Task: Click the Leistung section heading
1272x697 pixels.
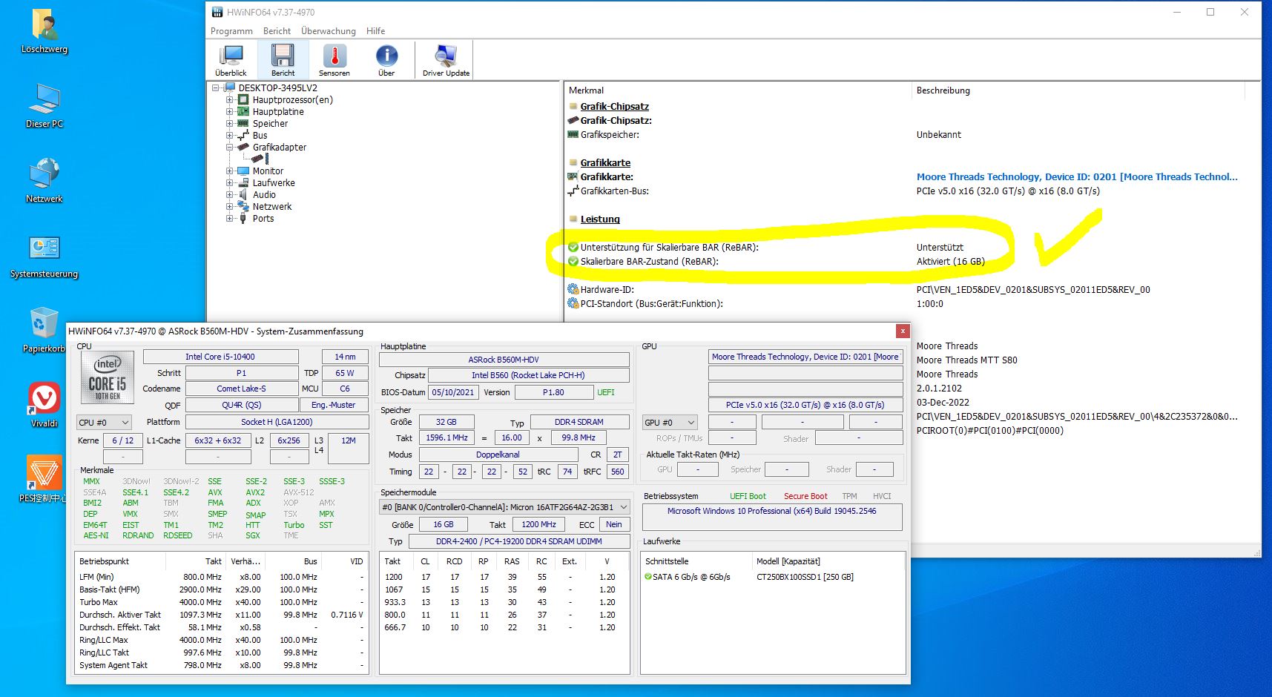Action: (x=600, y=219)
